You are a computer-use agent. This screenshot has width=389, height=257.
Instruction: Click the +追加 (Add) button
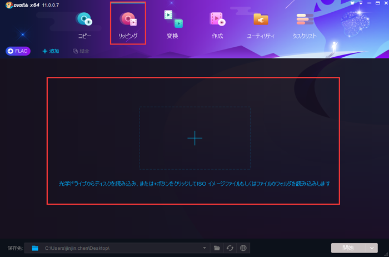tap(51, 51)
